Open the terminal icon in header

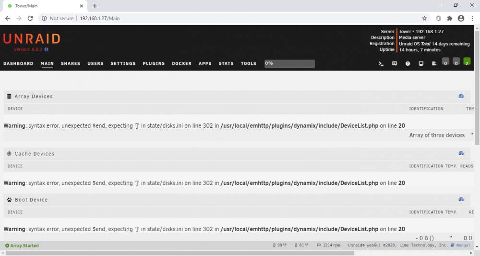click(381, 64)
